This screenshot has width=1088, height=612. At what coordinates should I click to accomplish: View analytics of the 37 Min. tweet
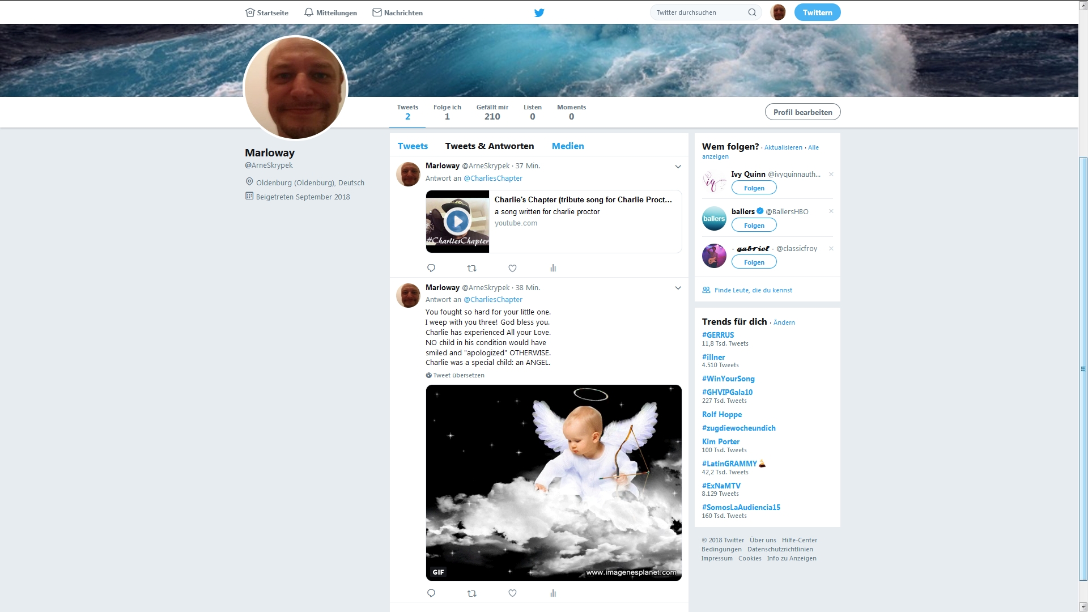coord(553,268)
